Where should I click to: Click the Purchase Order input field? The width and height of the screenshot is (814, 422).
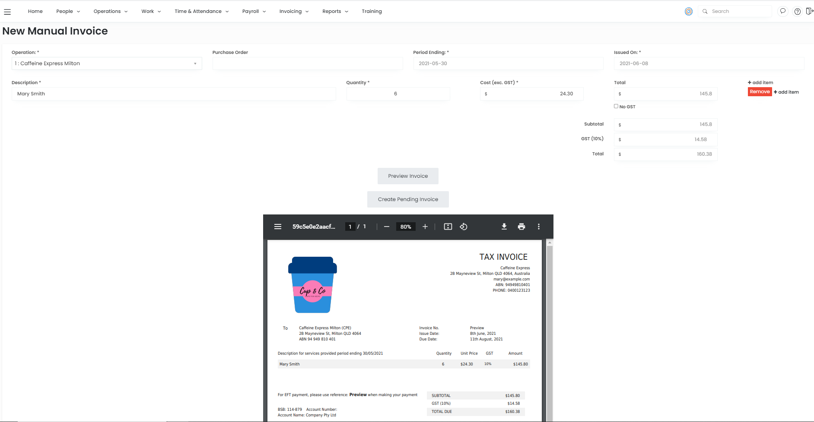tap(307, 63)
